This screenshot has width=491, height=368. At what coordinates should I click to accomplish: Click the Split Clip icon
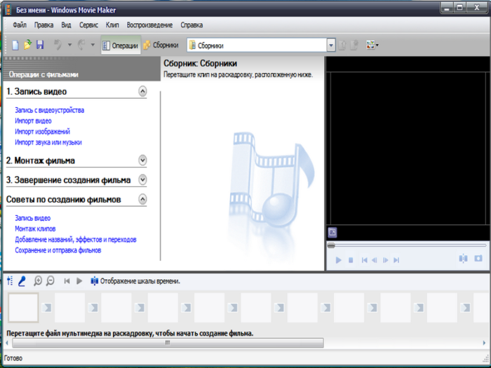(463, 259)
